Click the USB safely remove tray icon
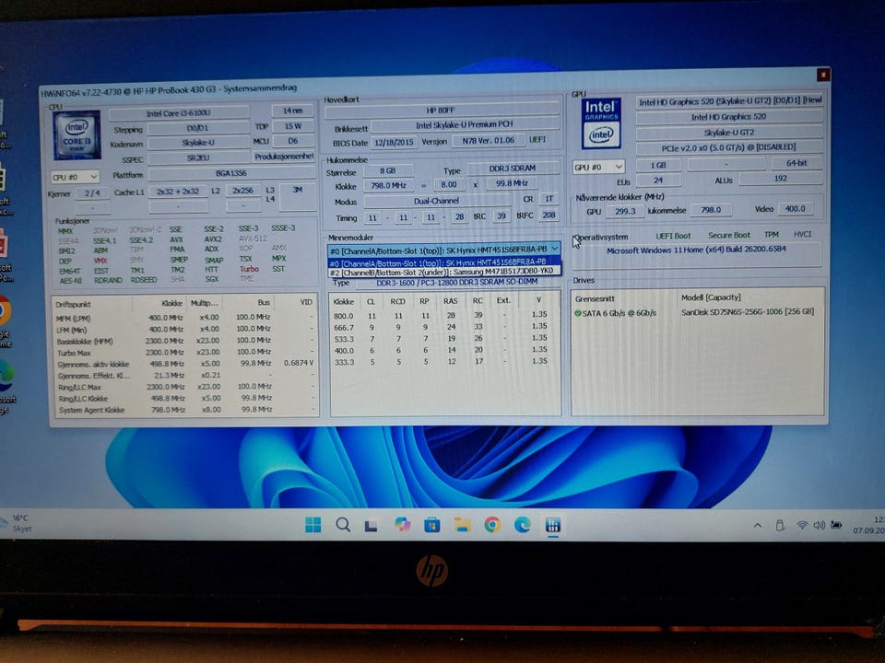 [x=780, y=526]
